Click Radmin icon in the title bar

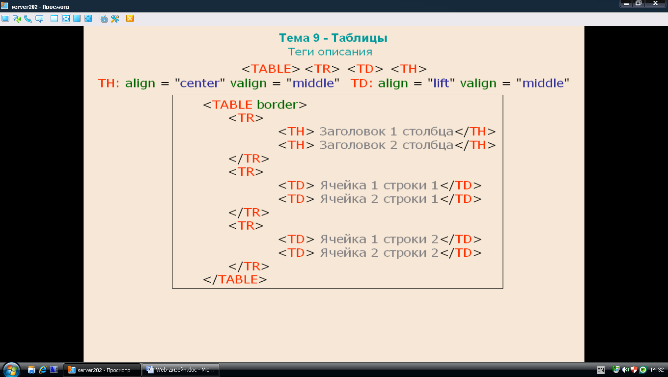pyautogui.click(x=5, y=6)
